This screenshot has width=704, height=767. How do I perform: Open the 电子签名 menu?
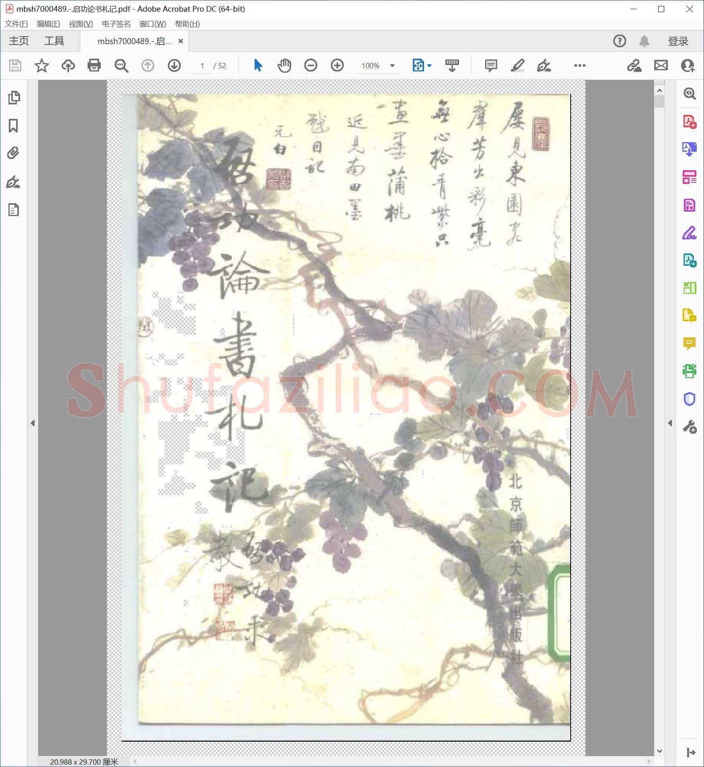[x=116, y=24]
